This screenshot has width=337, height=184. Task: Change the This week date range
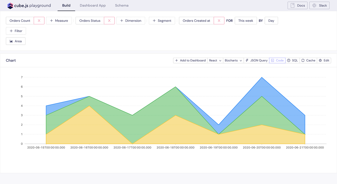pyautogui.click(x=245, y=20)
